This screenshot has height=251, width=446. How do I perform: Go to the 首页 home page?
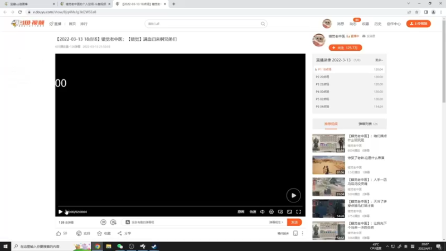point(72,24)
